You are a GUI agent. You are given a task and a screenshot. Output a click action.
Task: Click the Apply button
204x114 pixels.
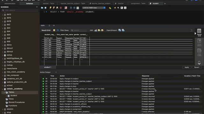pos(187,67)
